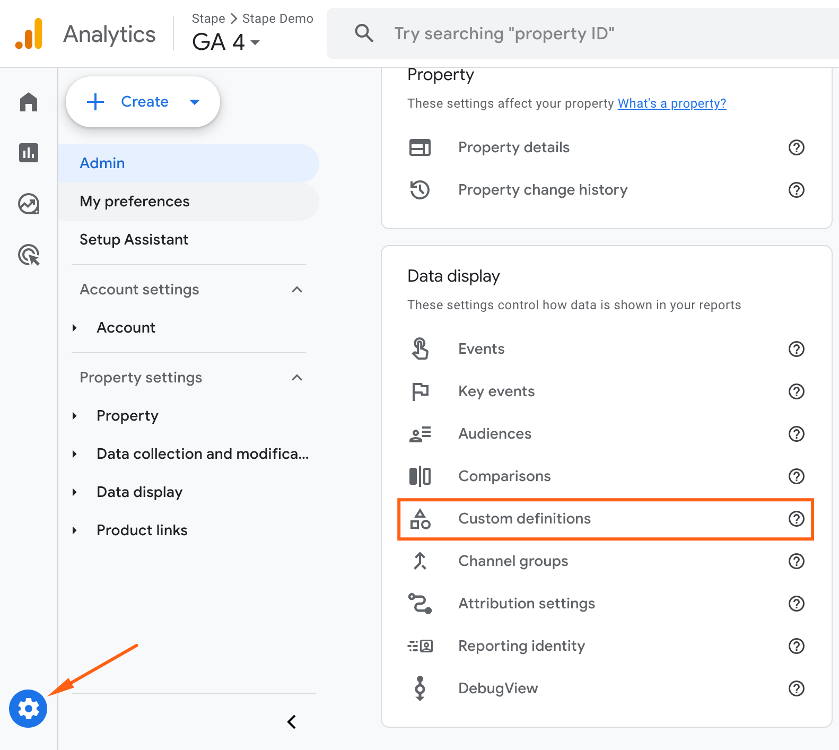Image resolution: width=839 pixels, height=750 pixels.
Task: Click the Stape account breadcrumb
Action: click(x=208, y=19)
